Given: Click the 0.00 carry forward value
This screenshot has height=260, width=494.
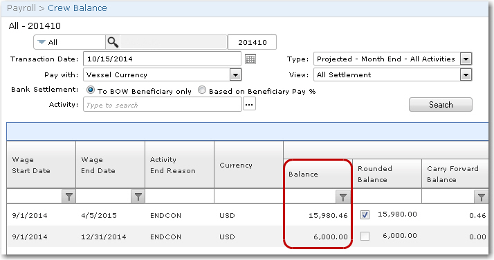Looking at the screenshot, I should coord(477,237).
